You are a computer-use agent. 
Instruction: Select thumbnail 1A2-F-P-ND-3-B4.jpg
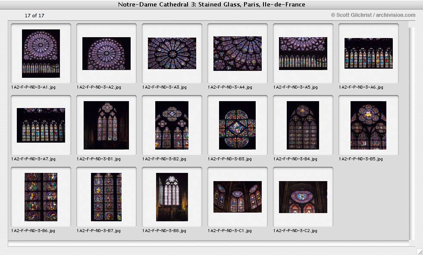tap(303, 125)
